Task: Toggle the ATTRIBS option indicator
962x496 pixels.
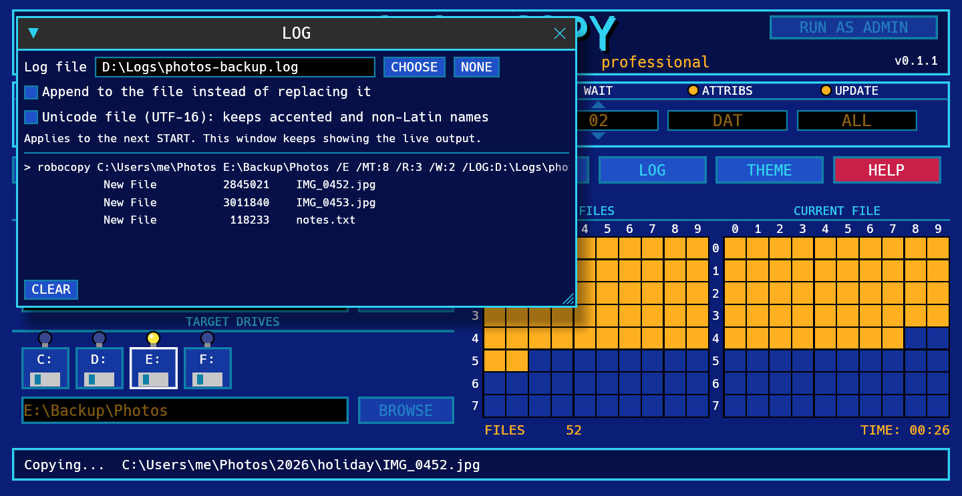Action: point(693,91)
